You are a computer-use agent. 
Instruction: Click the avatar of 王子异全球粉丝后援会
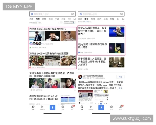(80, 77)
